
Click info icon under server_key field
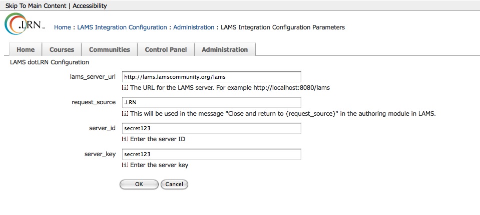(x=125, y=165)
